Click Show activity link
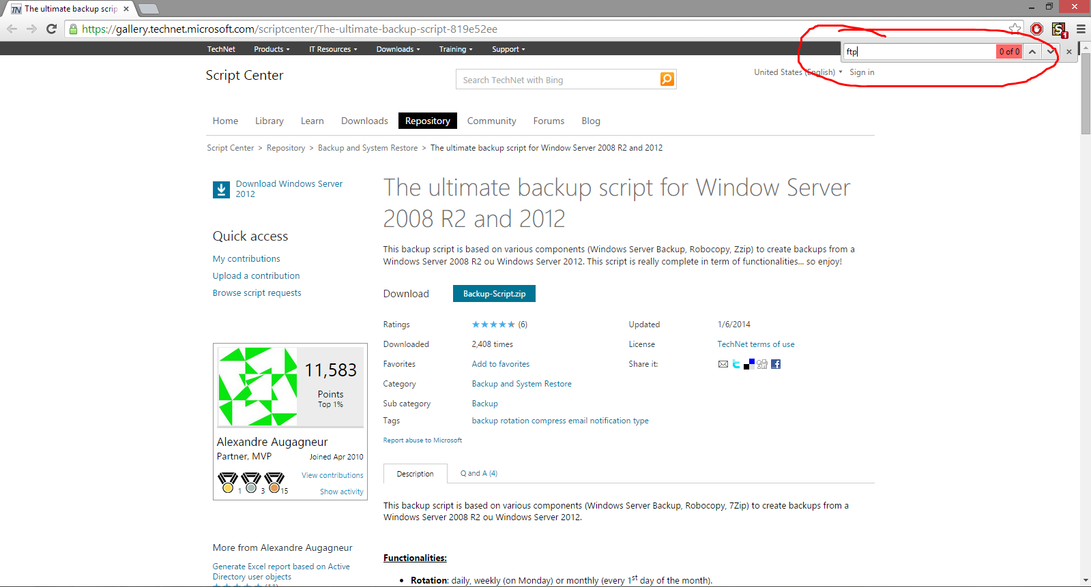The image size is (1091, 587). pos(342,492)
